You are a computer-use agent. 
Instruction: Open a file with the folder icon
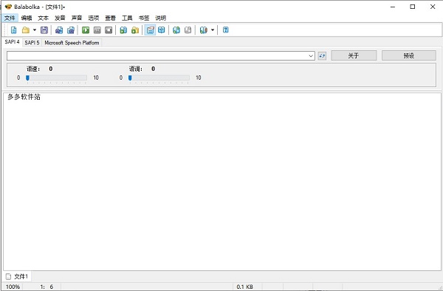(26, 30)
